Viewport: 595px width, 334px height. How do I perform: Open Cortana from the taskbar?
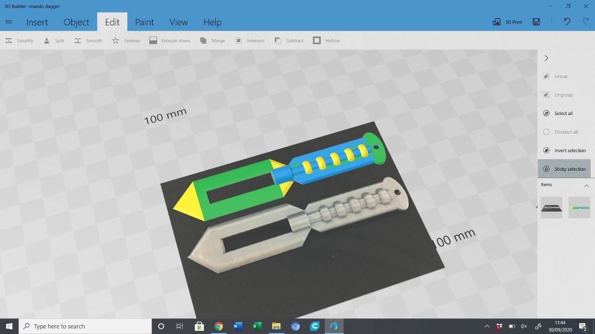[161, 326]
